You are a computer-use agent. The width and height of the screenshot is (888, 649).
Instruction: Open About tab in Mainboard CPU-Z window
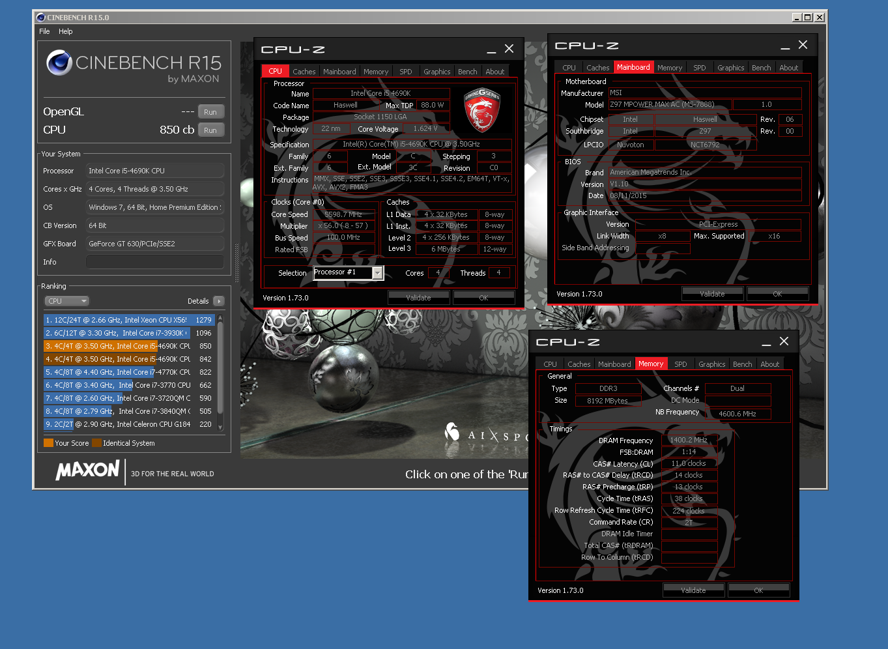pos(788,68)
